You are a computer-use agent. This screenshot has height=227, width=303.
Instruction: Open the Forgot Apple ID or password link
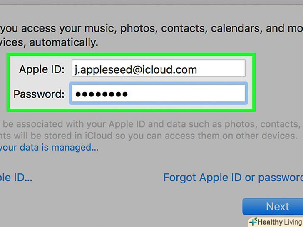[233, 178]
